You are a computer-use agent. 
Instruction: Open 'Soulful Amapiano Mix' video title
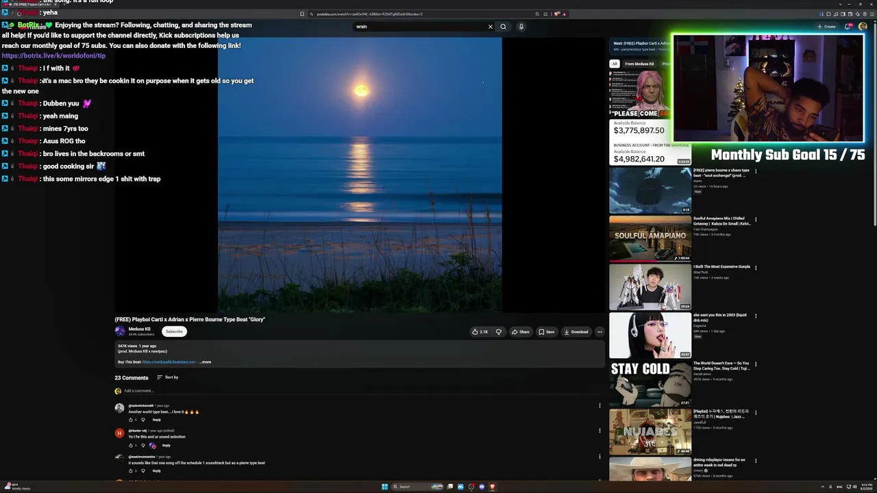tap(722, 220)
